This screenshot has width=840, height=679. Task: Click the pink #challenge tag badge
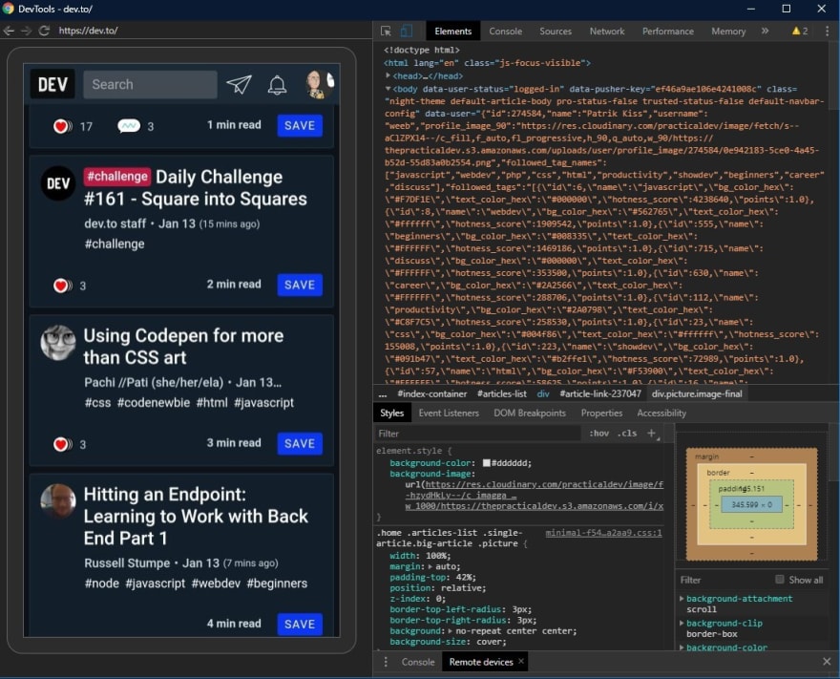[x=116, y=177]
